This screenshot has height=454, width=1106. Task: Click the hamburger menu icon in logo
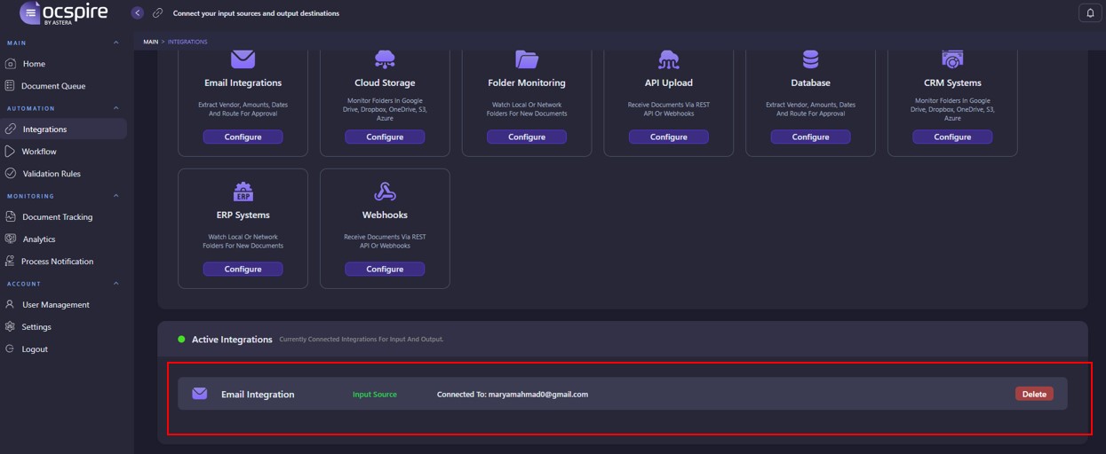(30, 12)
